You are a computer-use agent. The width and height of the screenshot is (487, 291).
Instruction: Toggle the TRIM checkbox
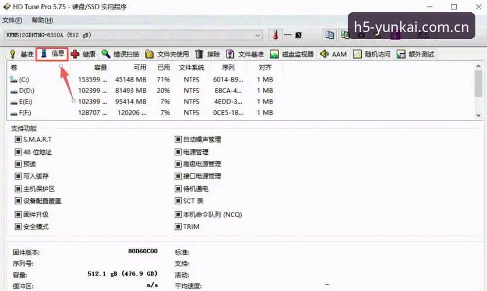click(x=178, y=227)
